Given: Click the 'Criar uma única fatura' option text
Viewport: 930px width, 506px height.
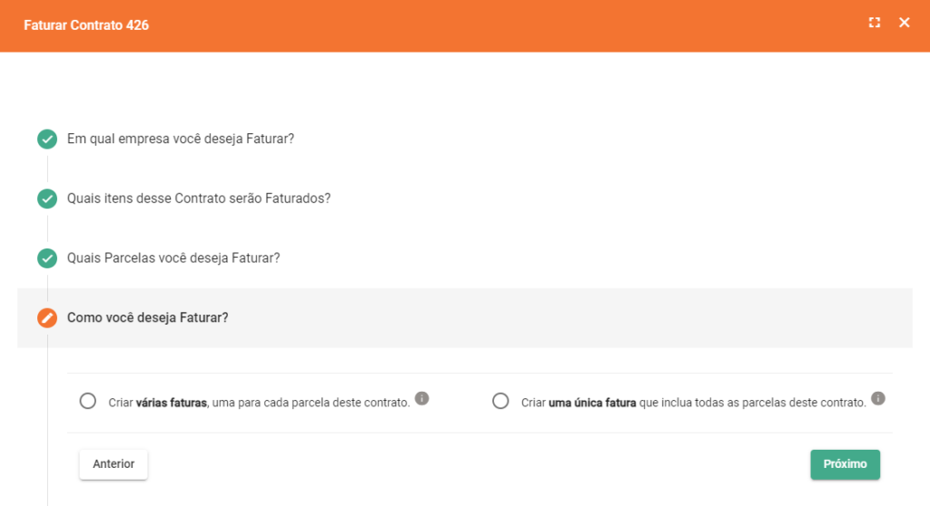Looking at the screenshot, I should point(693,402).
